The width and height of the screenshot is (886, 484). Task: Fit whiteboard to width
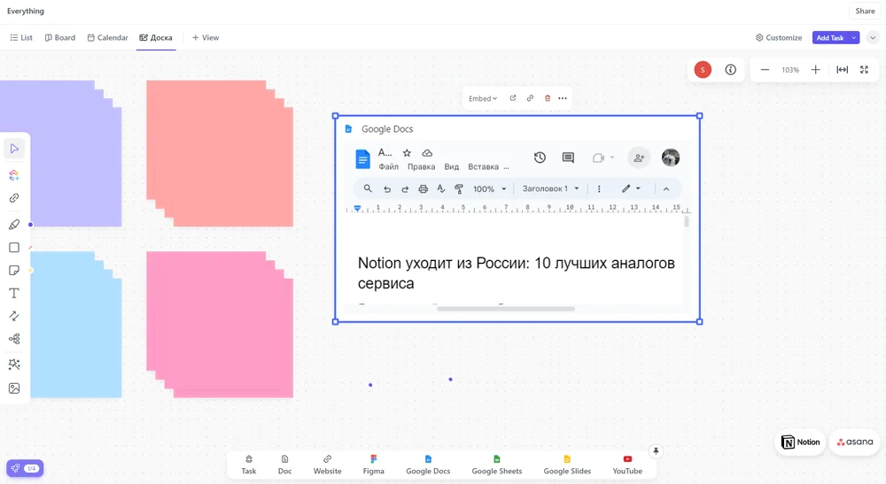coord(842,70)
